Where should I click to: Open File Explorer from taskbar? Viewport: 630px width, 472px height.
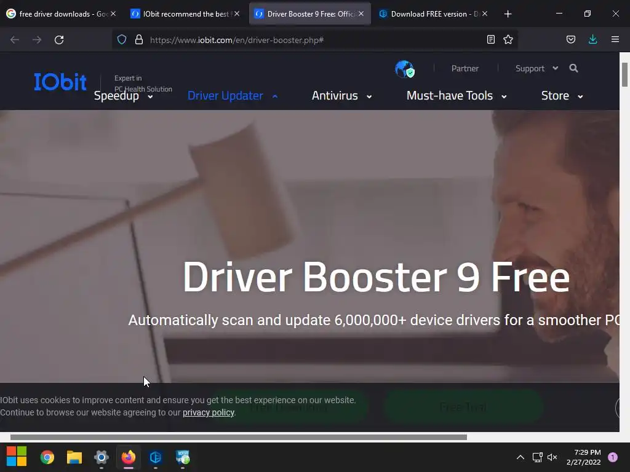[x=74, y=457]
